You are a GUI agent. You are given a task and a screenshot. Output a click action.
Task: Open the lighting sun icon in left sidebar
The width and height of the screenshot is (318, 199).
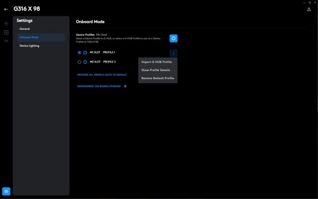(6, 24)
